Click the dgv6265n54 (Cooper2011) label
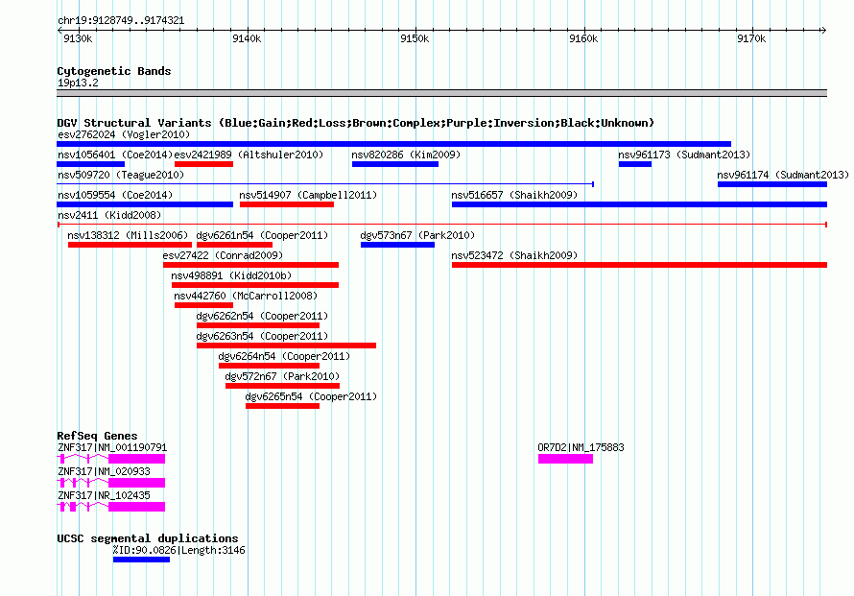854x596 pixels. 311,396
